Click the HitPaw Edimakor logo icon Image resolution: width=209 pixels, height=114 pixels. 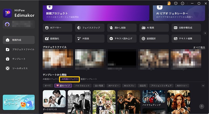pos(8,13)
